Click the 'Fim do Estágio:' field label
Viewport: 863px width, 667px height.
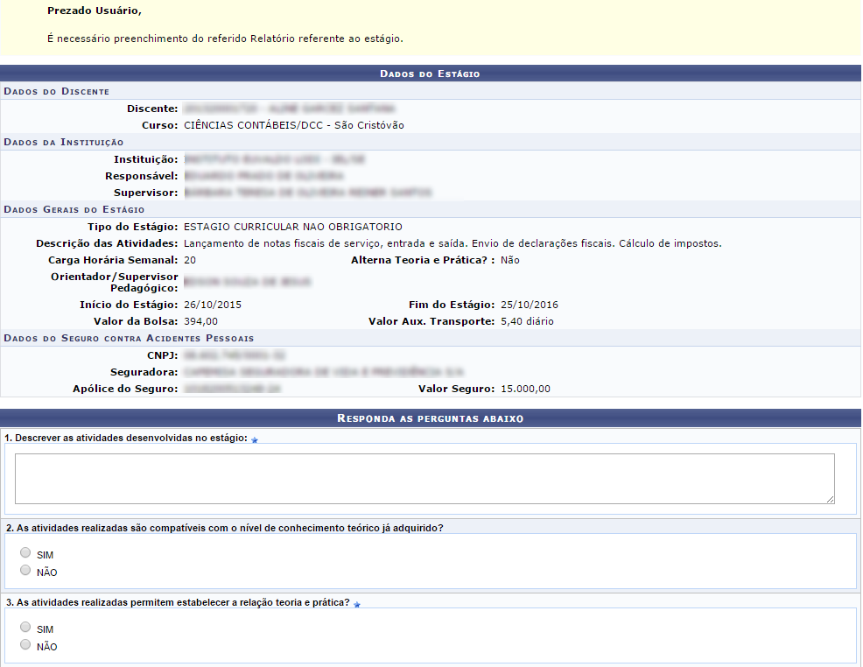452,305
